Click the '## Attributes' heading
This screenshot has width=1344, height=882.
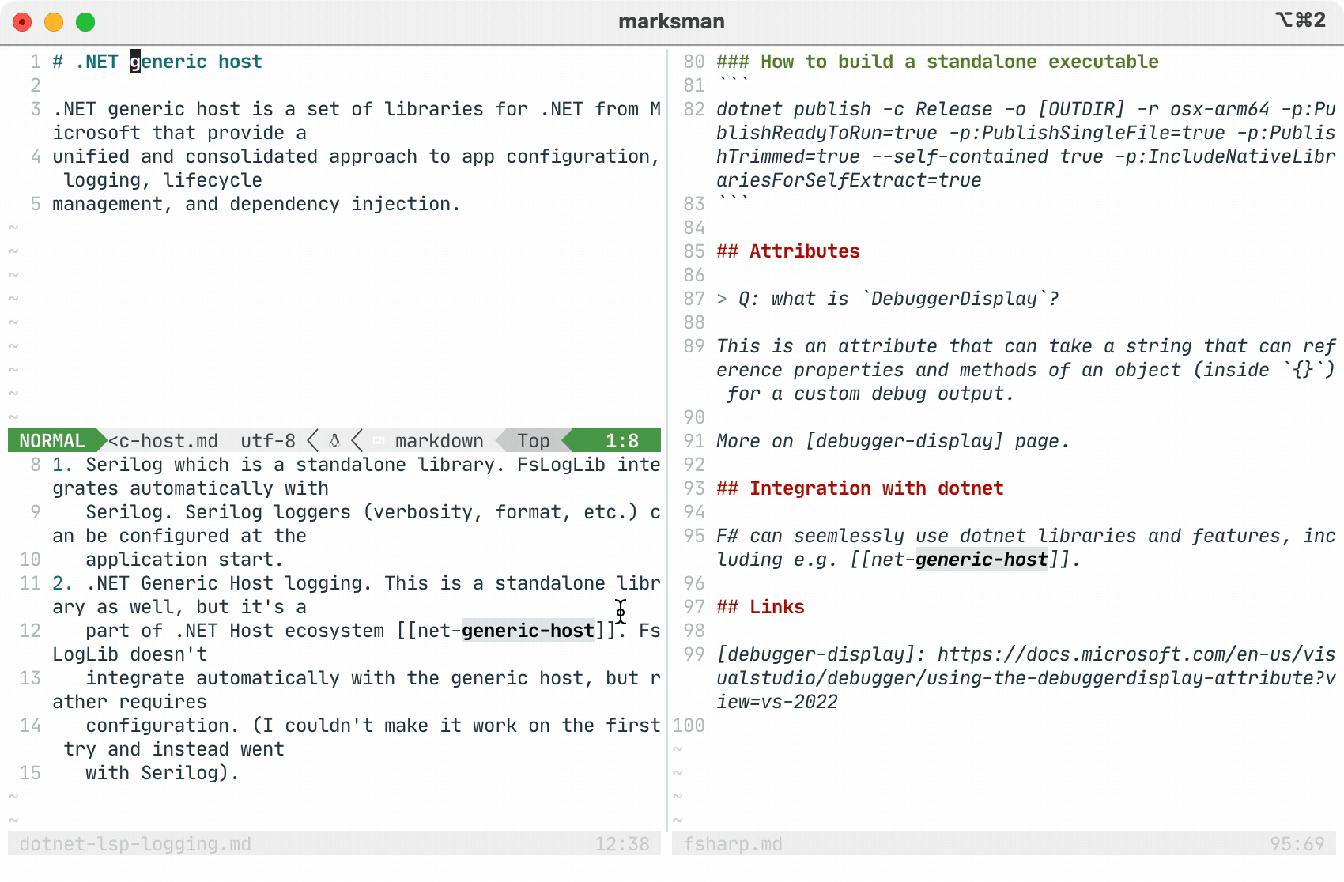click(788, 251)
